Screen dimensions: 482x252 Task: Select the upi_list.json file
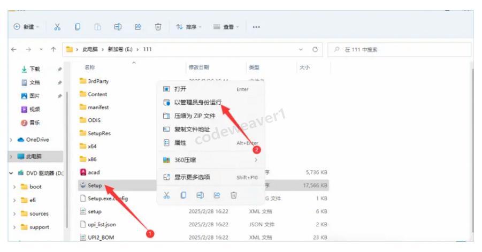pyautogui.click(x=98, y=224)
